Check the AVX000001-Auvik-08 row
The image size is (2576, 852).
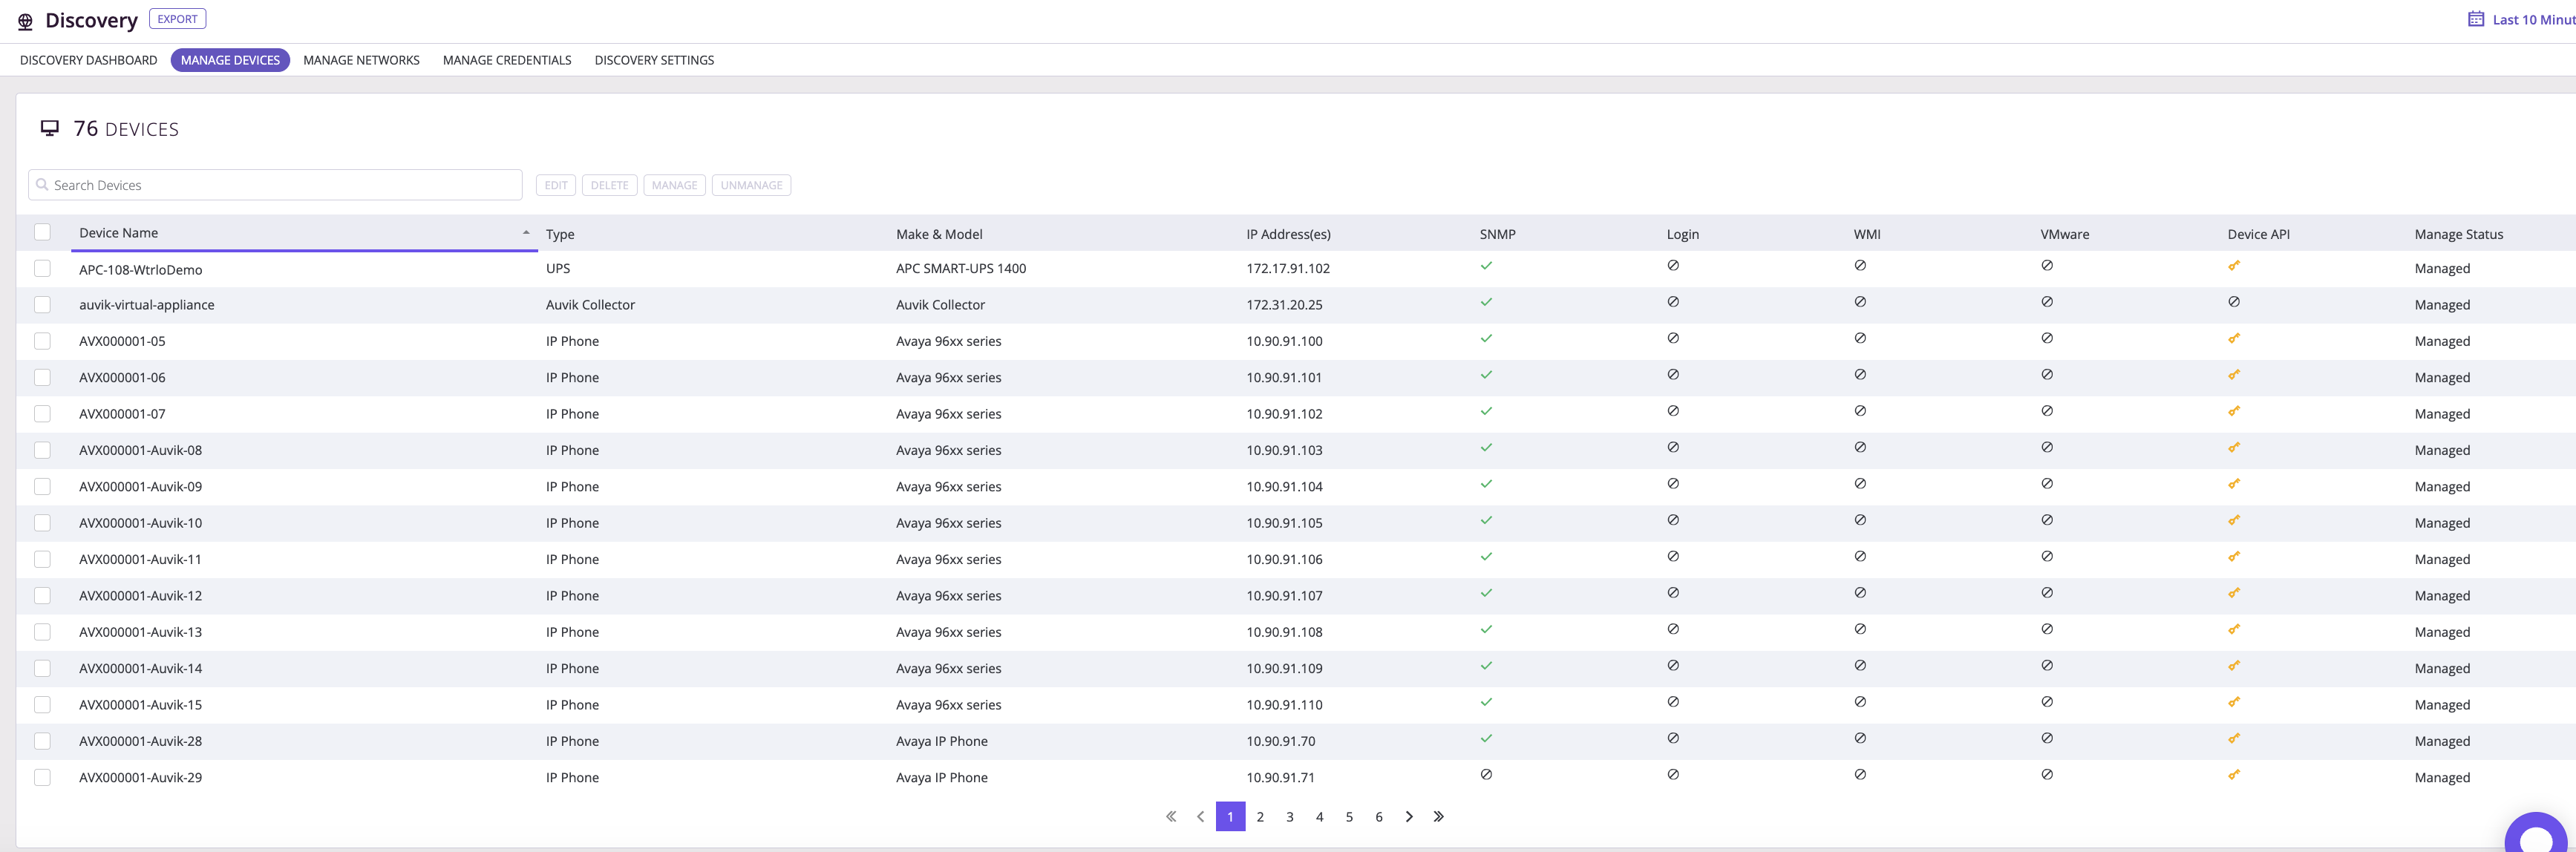coord(42,450)
